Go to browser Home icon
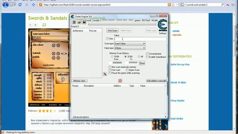Viewport: 238px width, 134px height. [x=33, y=5]
